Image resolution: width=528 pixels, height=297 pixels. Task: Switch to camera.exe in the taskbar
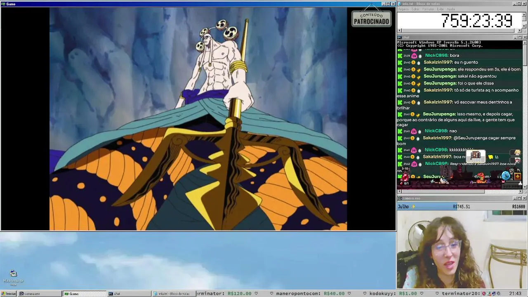pyautogui.click(x=40, y=294)
